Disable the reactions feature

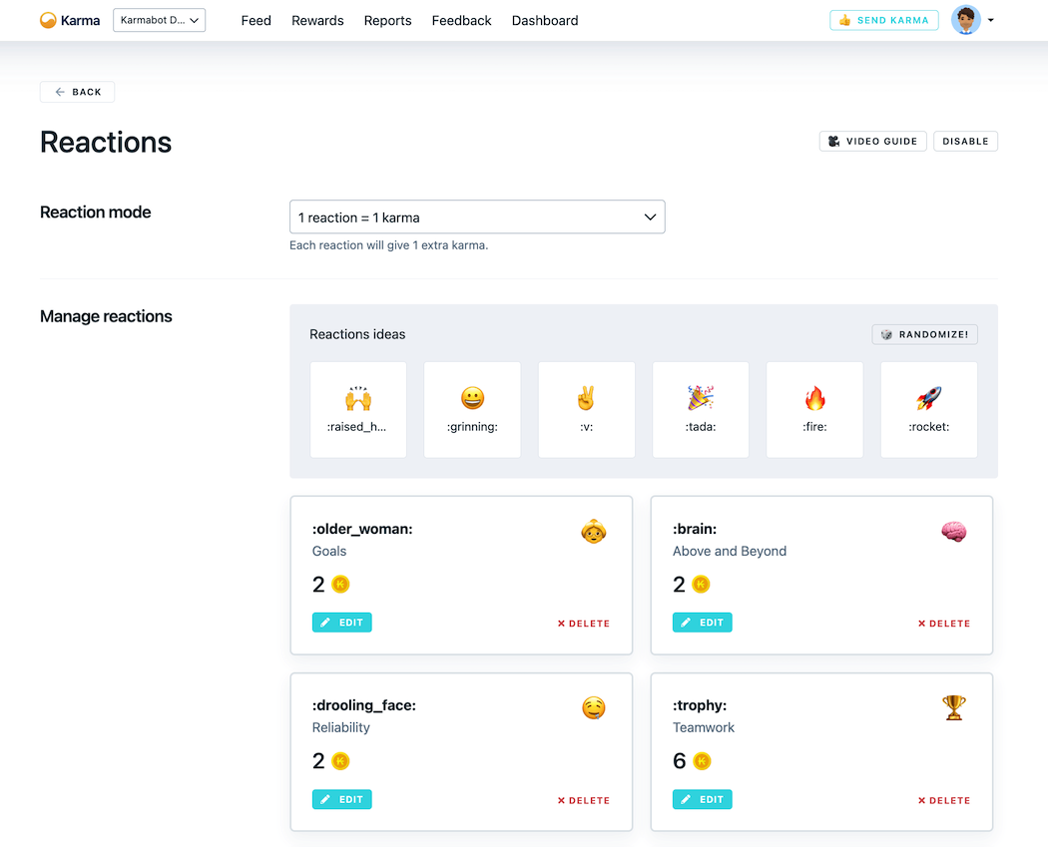964,141
